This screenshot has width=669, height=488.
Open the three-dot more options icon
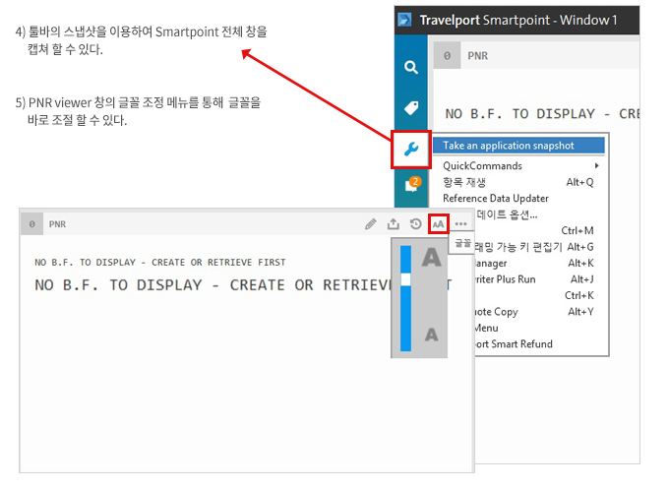click(x=460, y=224)
